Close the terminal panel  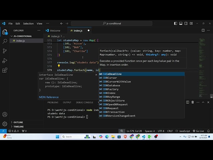208,102
